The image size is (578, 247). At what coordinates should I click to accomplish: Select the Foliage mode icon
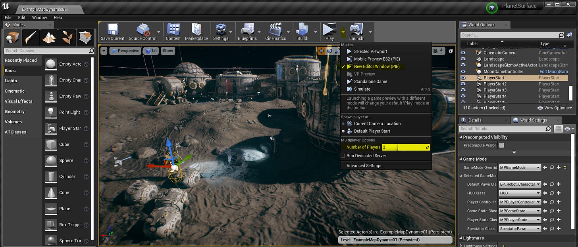pyautogui.click(x=67, y=38)
